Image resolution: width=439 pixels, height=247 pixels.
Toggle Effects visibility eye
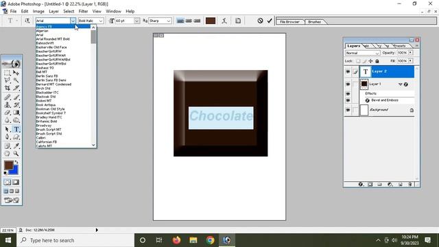click(348, 93)
